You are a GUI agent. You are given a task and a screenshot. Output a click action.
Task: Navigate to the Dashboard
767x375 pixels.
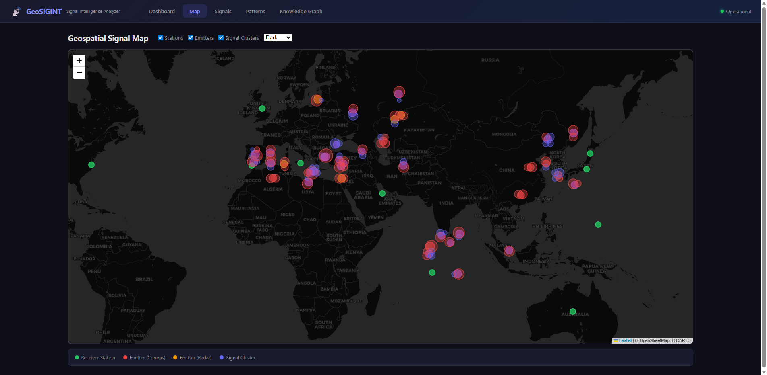tap(162, 11)
